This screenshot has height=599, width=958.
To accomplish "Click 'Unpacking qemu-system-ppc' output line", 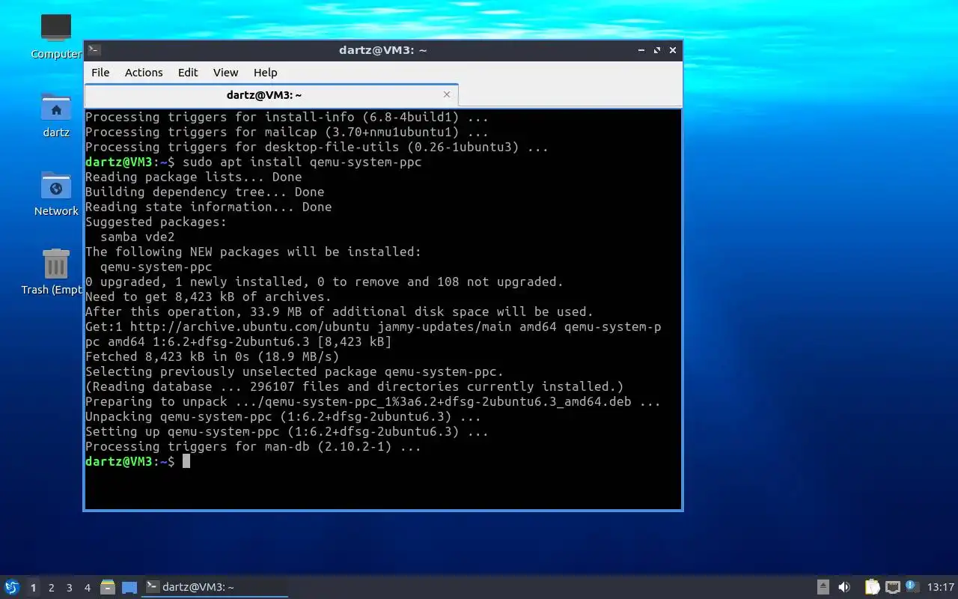I will click(x=283, y=416).
